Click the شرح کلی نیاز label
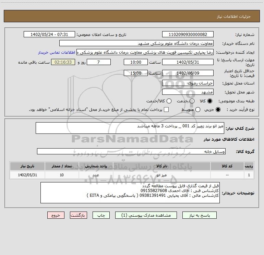264x255 pixels. click(x=240, y=128)
